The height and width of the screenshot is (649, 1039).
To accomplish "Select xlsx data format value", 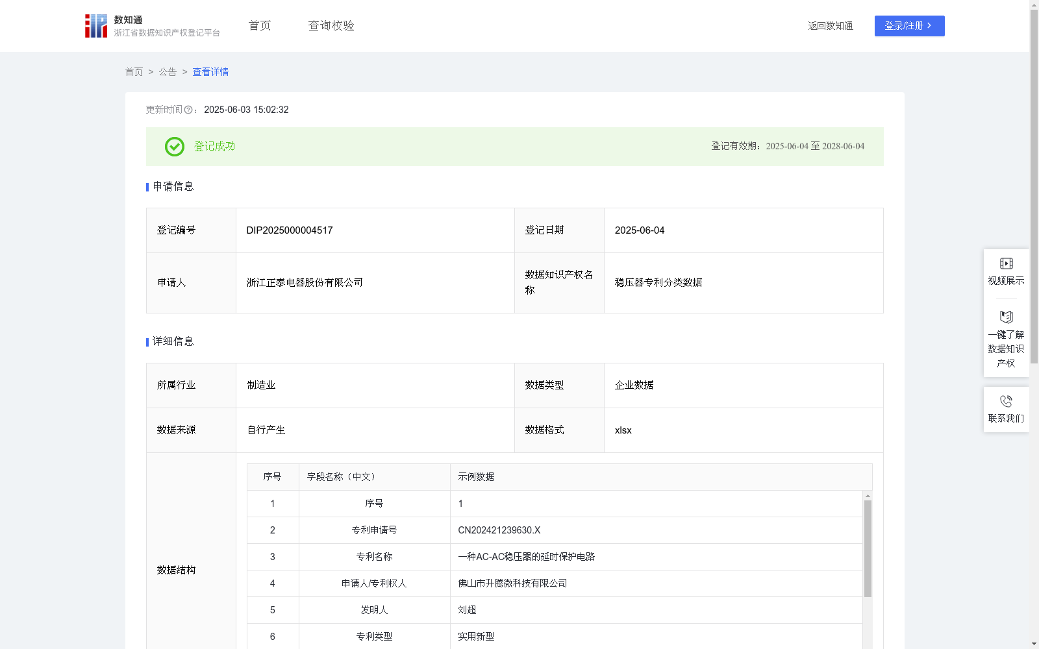I will pyautogui.click(x=623, y=430).
